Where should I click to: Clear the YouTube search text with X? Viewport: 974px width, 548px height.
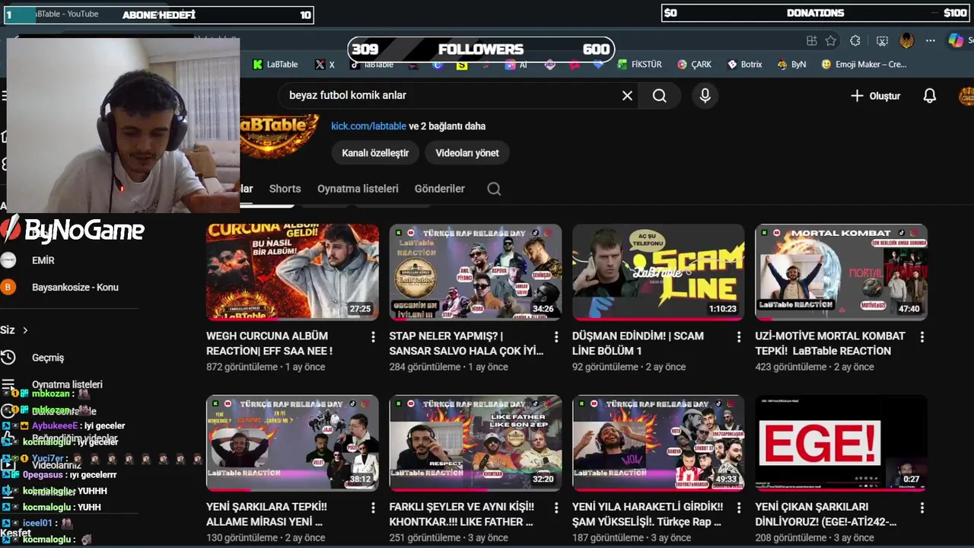(x=627, y=96)
